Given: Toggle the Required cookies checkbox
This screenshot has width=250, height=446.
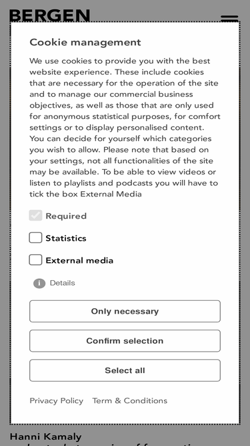Looking at the screenshot, I should click(35, 215).
